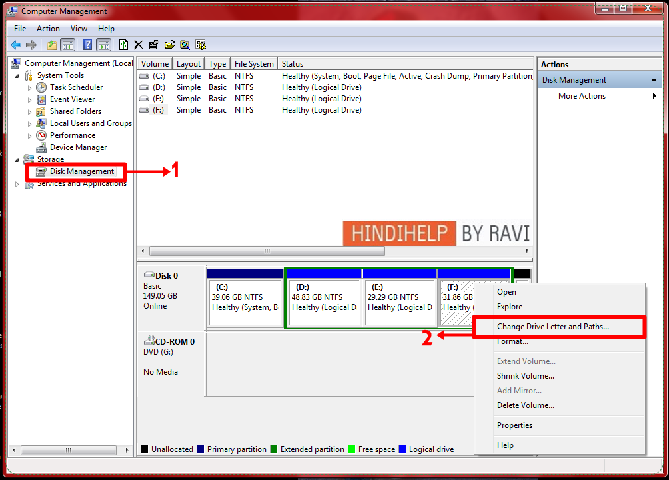Viewport: 669px width, 480px height.
Task: Choose Explore from the context menu
Action: pos(559,307)
